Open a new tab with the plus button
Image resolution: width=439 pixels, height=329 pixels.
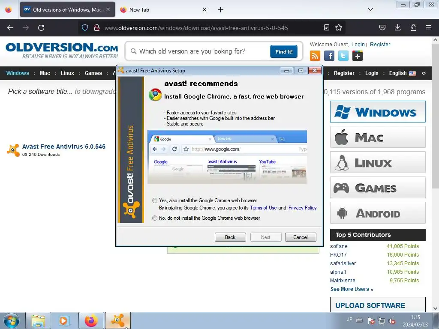[221, 10]
